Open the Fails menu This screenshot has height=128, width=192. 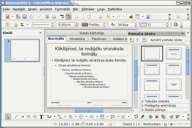point(6,9)
